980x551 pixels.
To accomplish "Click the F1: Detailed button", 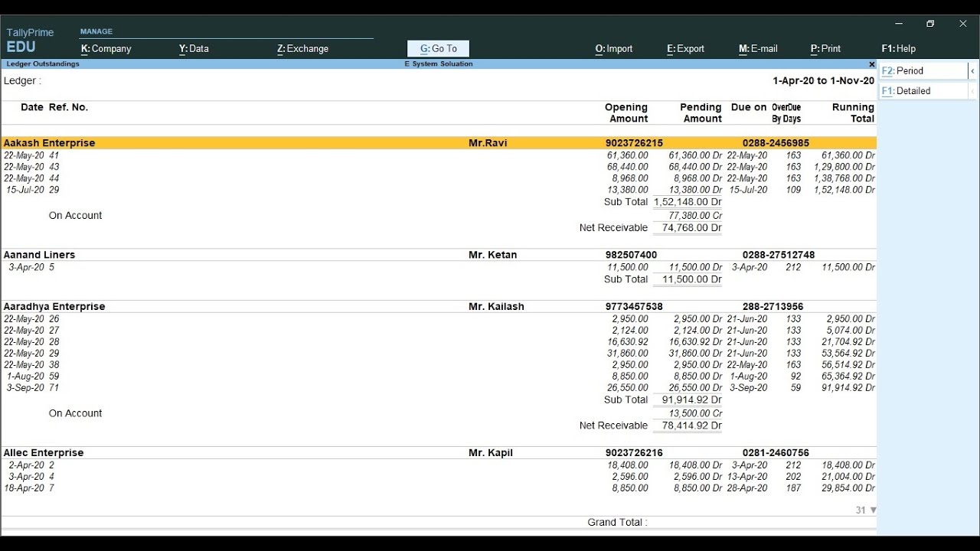I will point(923,90).
